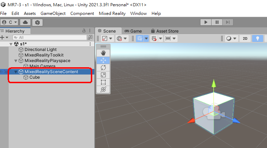Select MixedRealityToolkit object

click(x=44, y=55)
